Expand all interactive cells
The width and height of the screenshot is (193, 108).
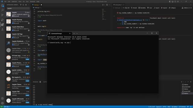pyautogui.click(x=164, y=8)
